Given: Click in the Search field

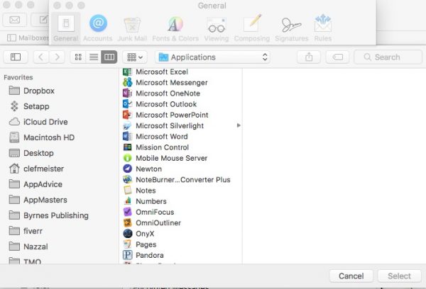Looking at the screenshot, I should point(387,57).
